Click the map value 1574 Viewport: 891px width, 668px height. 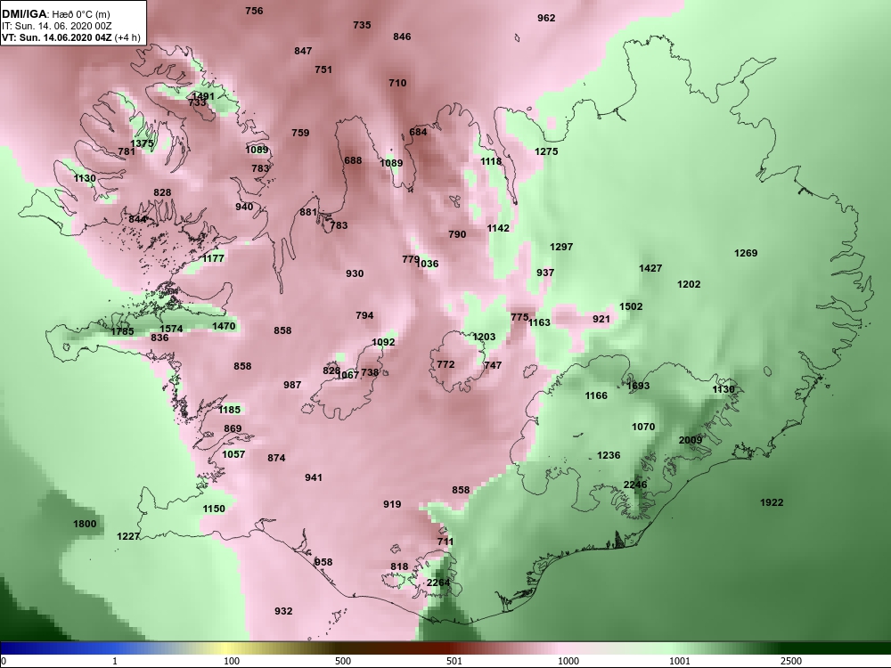click(x=171, y=329)
